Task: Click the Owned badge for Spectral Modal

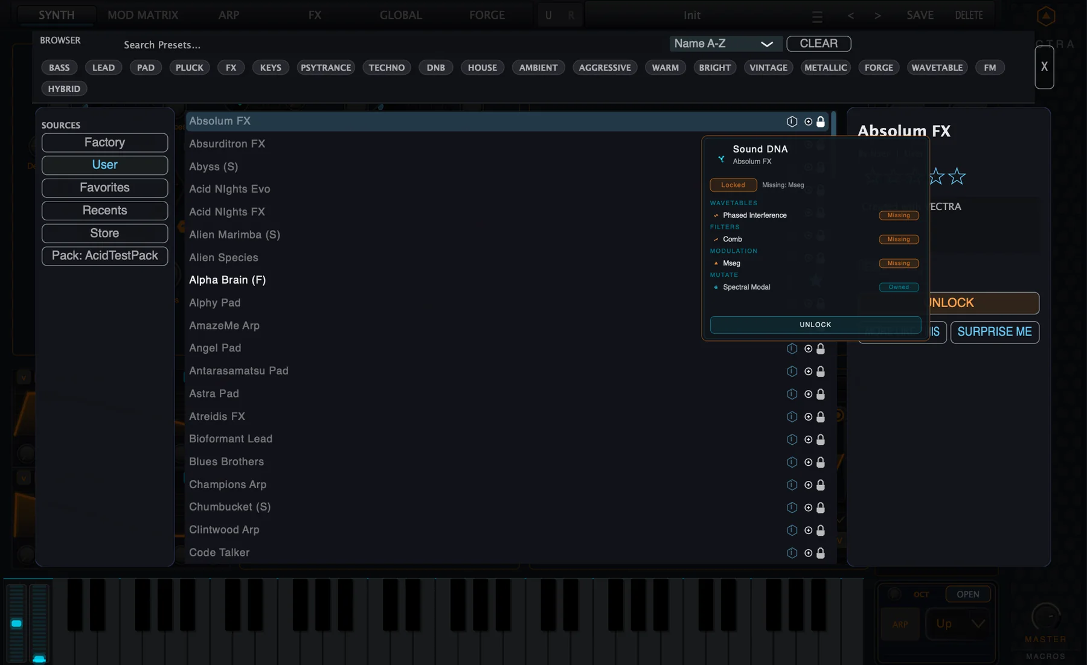Action: point(899,287)
